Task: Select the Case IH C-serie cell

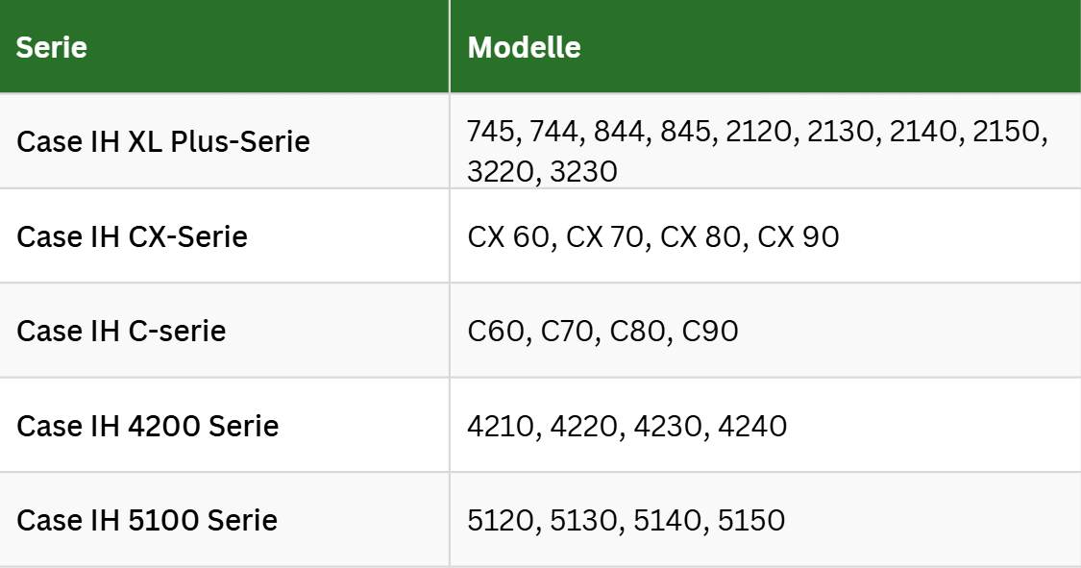Action: tap(121, 332)
